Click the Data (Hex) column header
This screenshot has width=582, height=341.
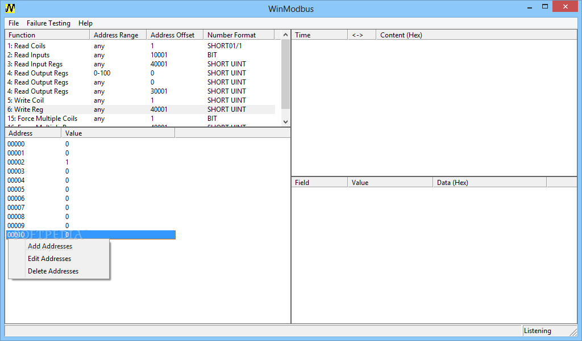tap(489, 182)
